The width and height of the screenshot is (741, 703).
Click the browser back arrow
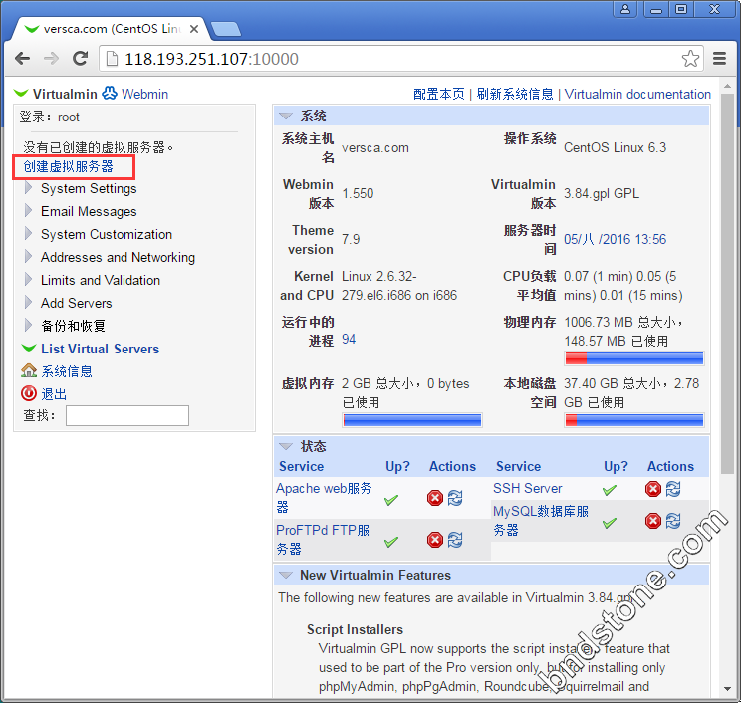tap(22, 59)
